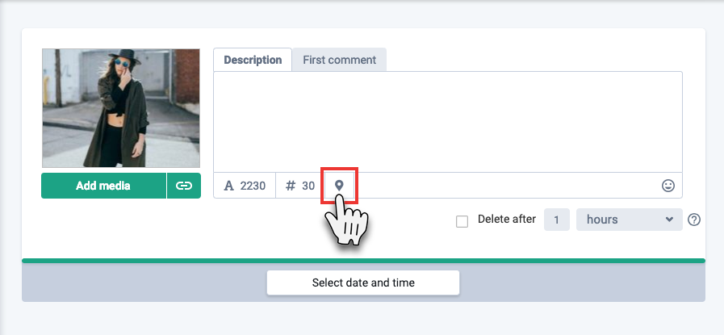Click the link icon beside Add media

click(184, 186)
